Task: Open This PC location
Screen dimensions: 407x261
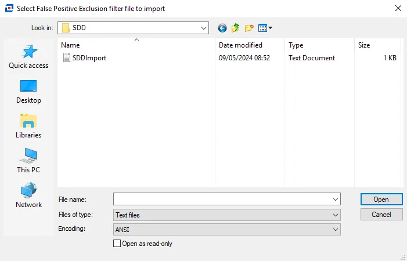Action: pyautogui.click(x=28, y=161)
